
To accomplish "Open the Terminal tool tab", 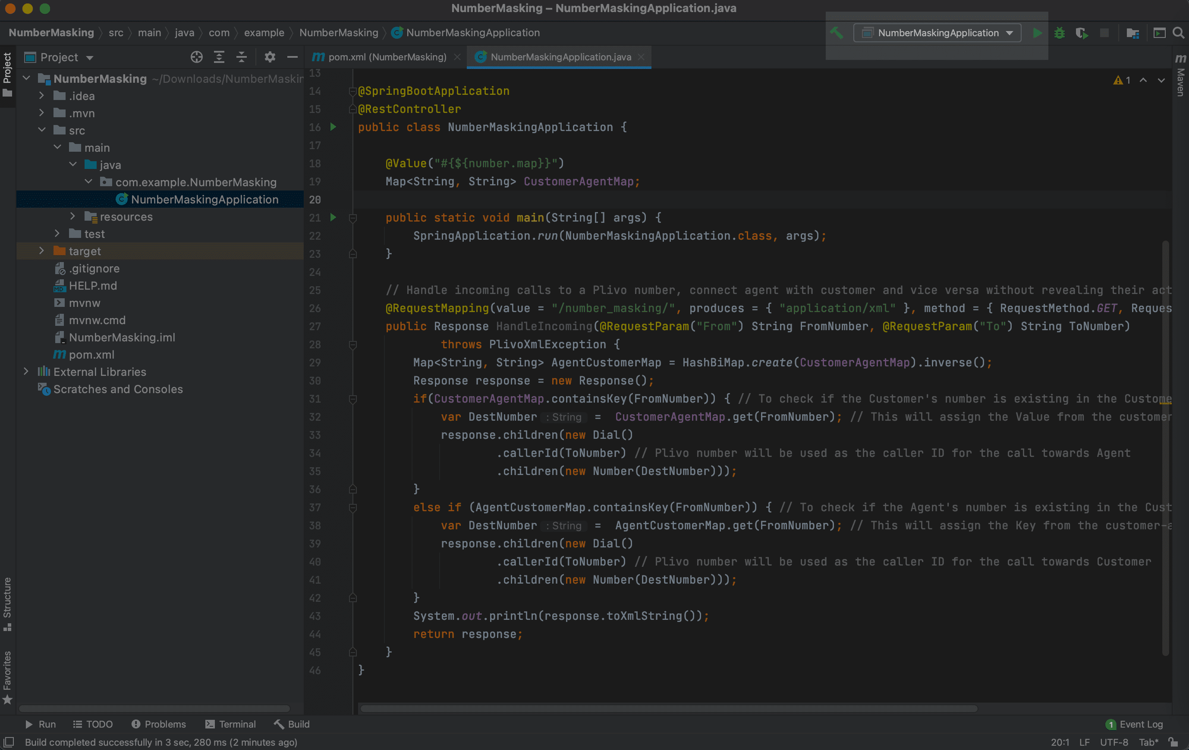I will [230, 724].
